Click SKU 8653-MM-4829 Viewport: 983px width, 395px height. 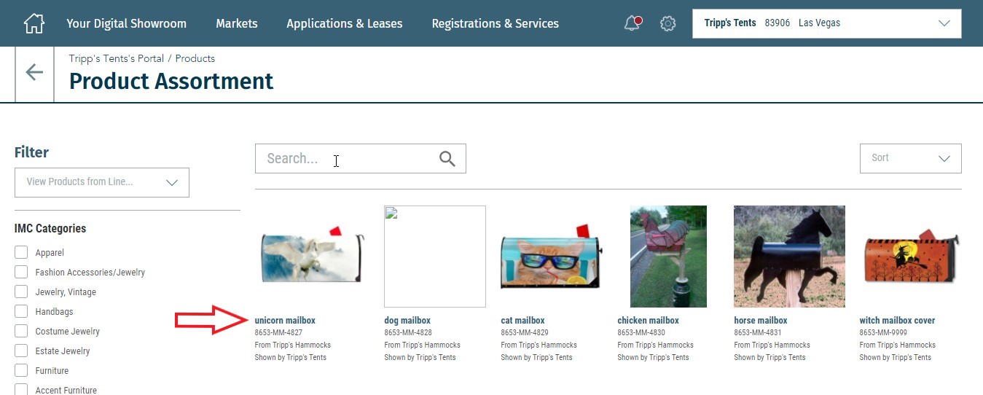pos(525,333)
